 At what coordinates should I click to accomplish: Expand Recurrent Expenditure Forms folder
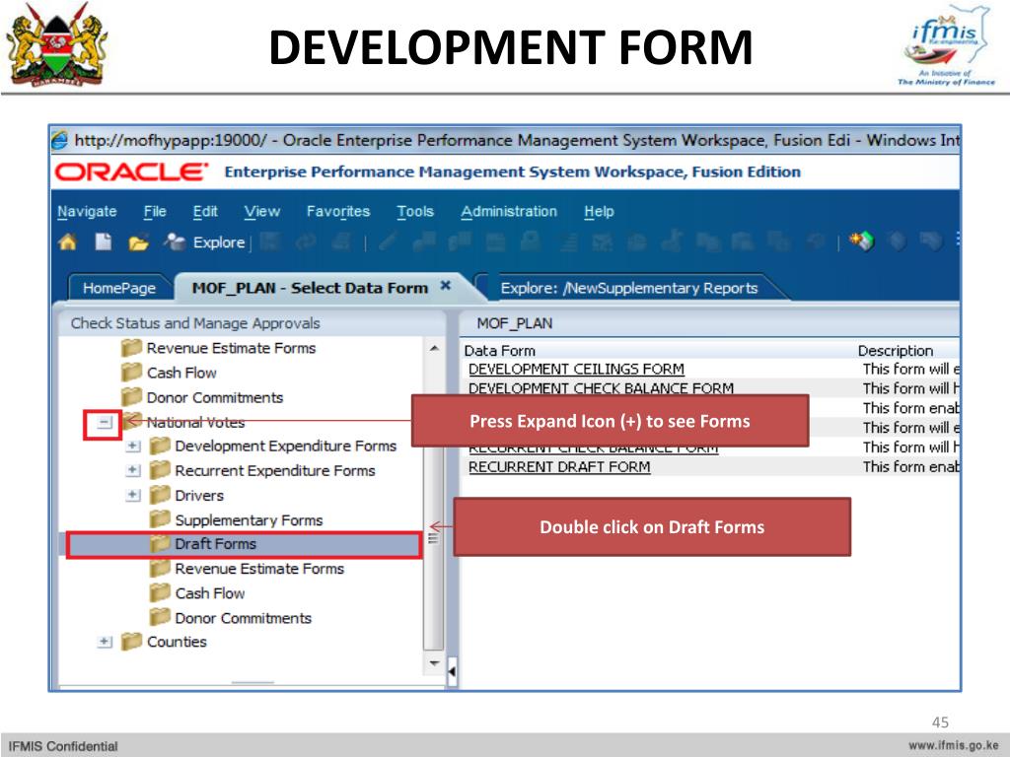click(x=133, y=470)
